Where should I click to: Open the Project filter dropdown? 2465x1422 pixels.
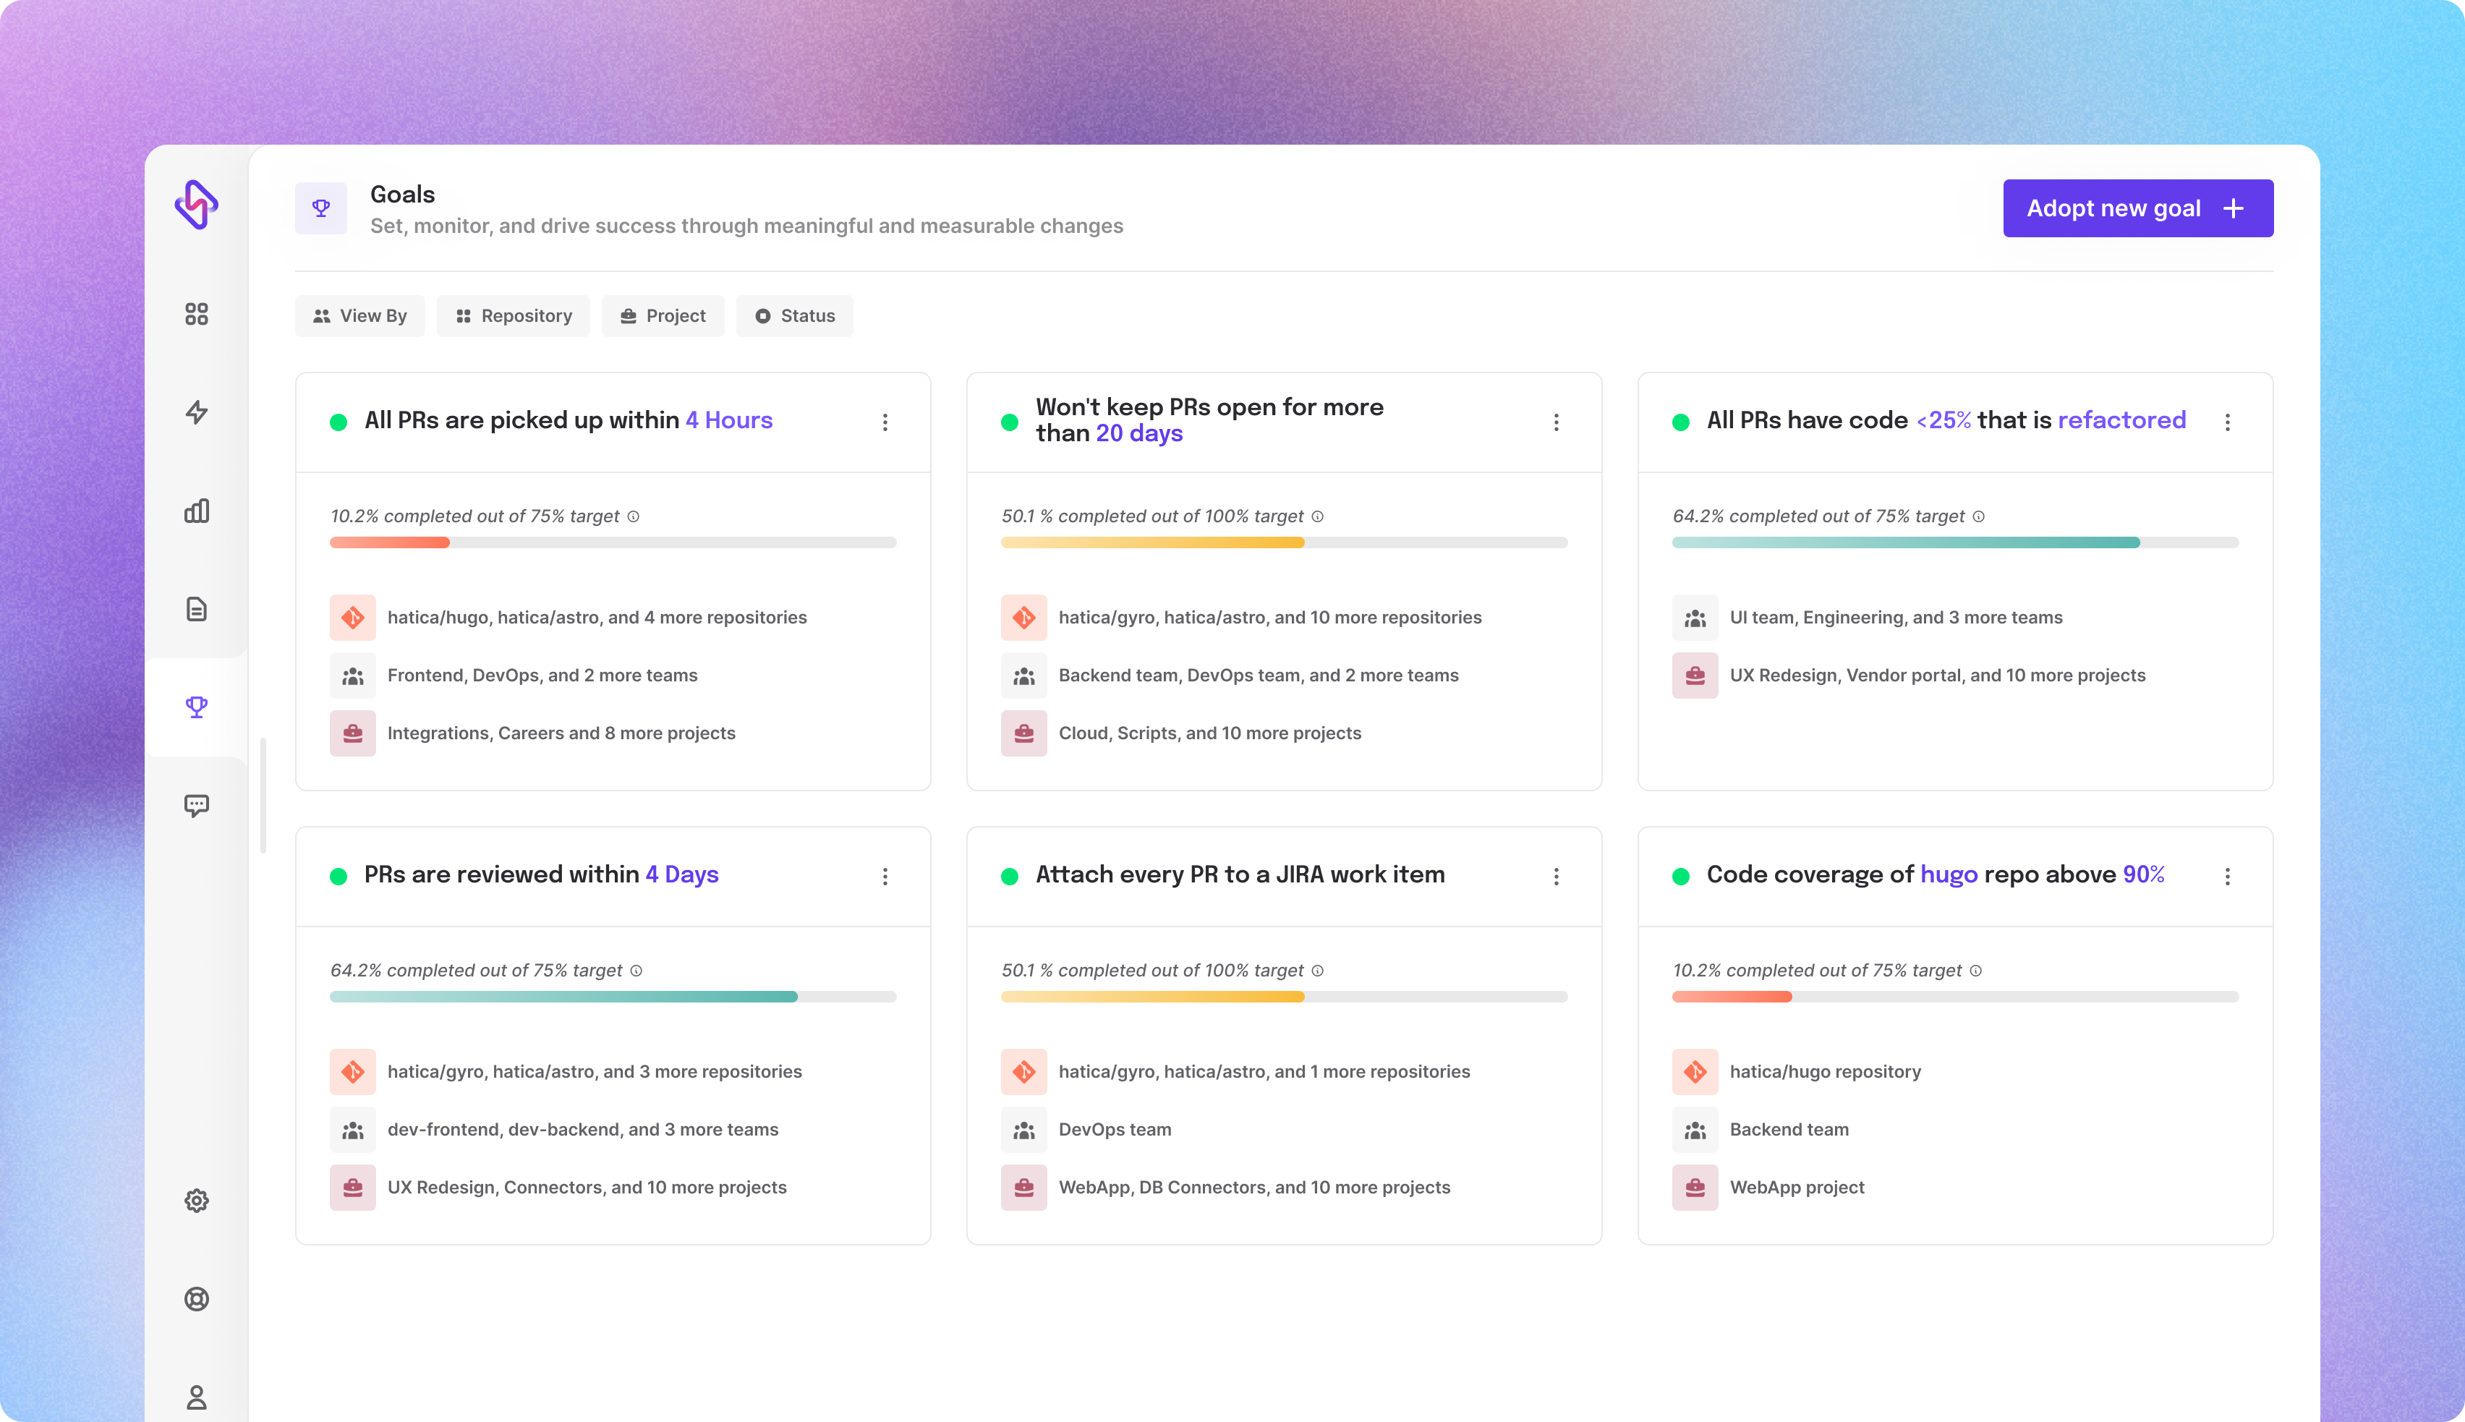coord(662,315)
